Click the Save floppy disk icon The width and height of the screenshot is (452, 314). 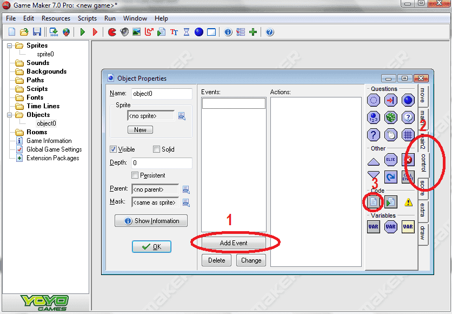tap(37, 32)
